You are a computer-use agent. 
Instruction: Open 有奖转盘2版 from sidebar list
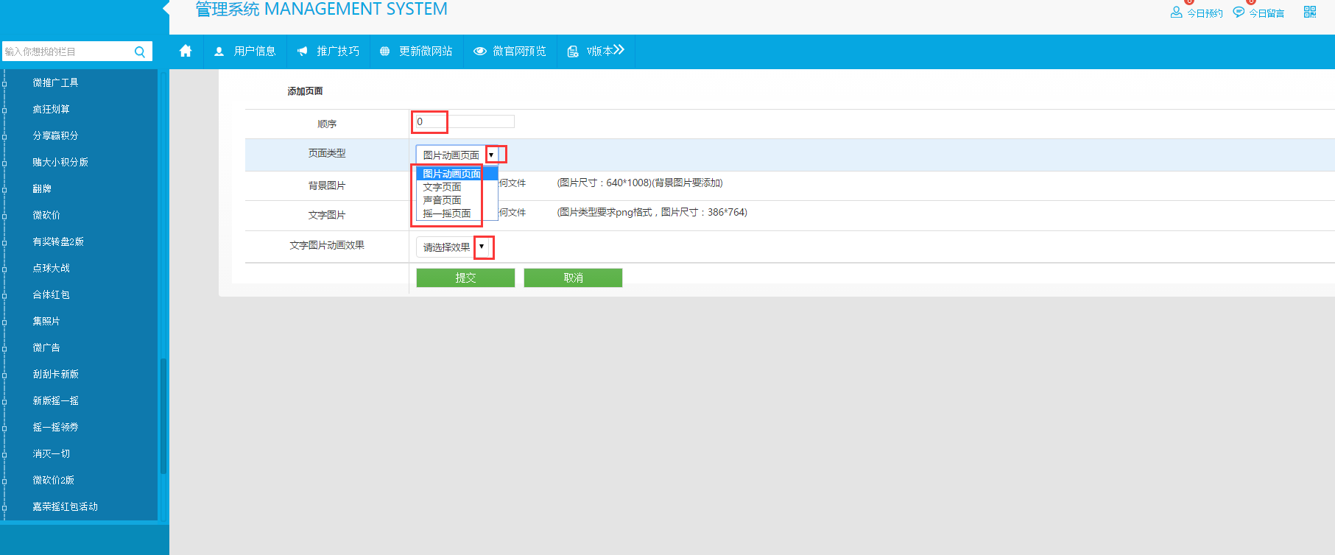tap(58, 241)
